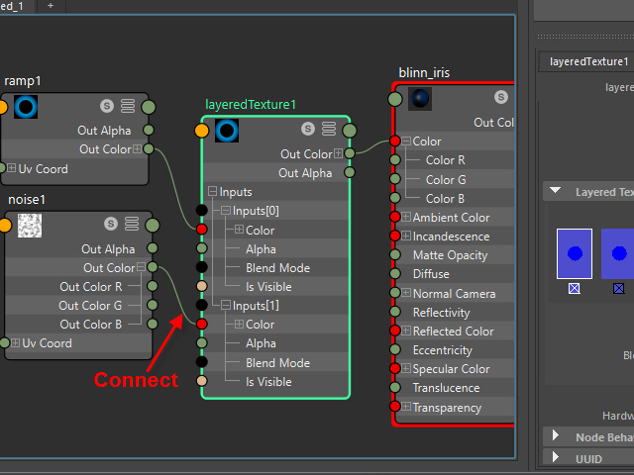Collapse noise1 Out Color children
The image size is (634, 475).
click(x=141, y=268)
